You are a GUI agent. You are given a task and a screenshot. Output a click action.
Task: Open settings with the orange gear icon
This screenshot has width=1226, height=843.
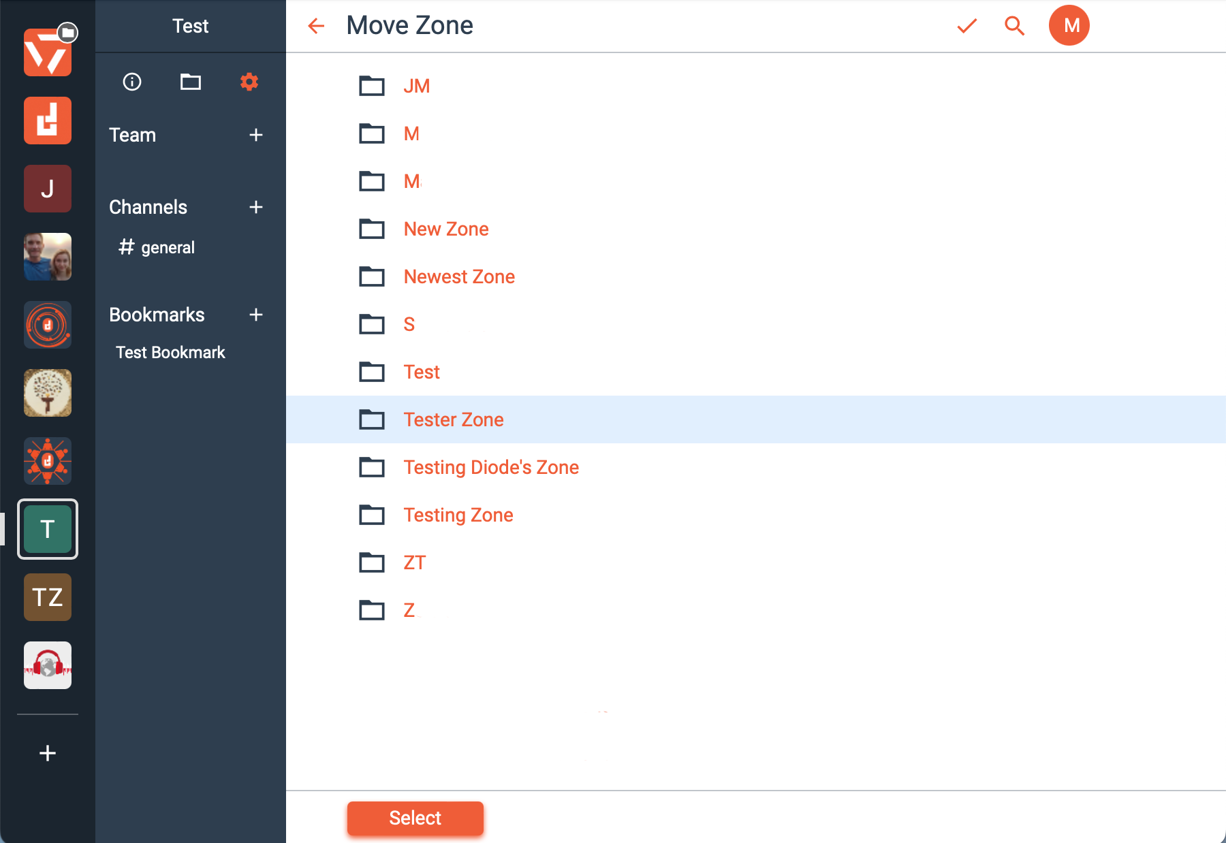tap(249, 82)
